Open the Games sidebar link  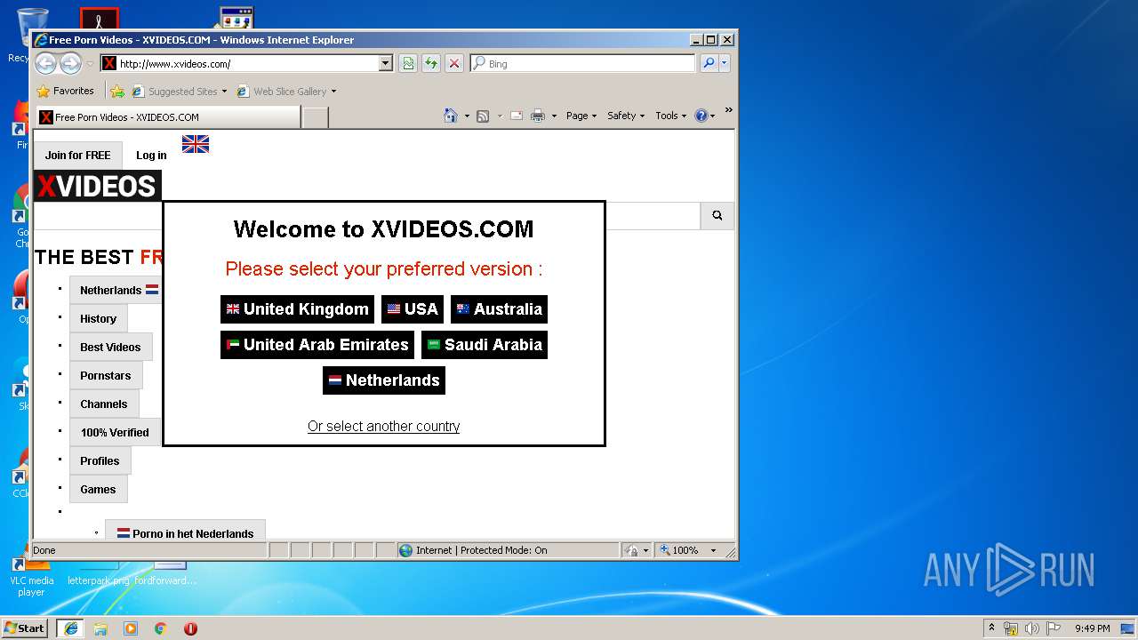tap(98, 489)
